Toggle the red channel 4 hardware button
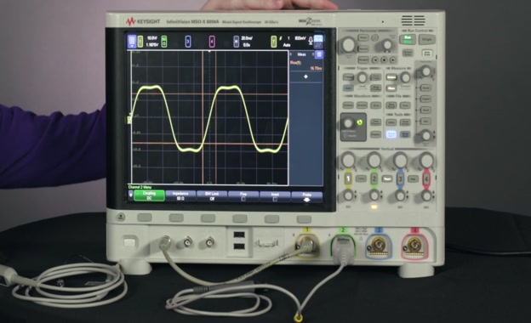 pyautogui.click(x=426, y=178)
